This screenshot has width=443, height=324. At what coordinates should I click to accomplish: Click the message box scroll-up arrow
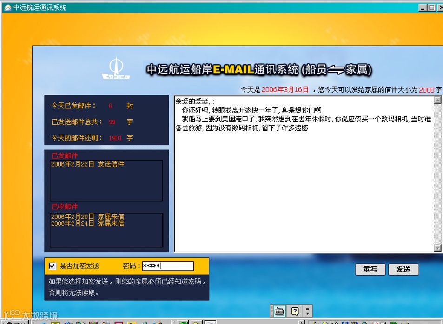tap(437, 100)
